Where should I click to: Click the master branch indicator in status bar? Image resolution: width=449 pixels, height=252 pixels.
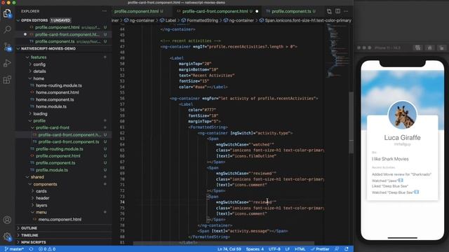[x=14, y=249]
